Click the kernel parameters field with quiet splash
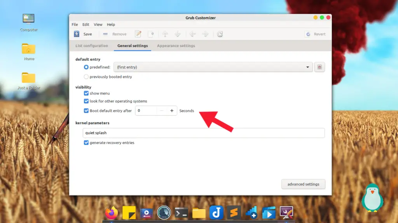This screenshot has height=223, width=398. (x=204, y=133)
